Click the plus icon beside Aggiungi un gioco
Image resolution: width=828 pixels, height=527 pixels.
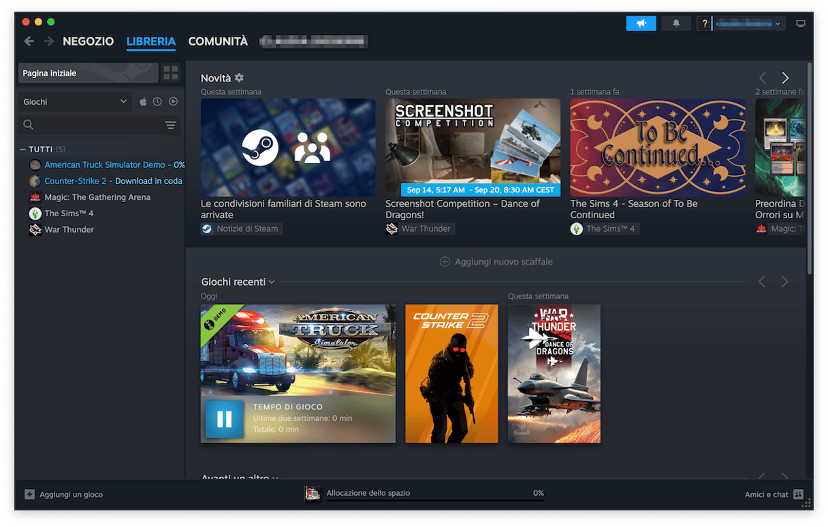(29, 494)
